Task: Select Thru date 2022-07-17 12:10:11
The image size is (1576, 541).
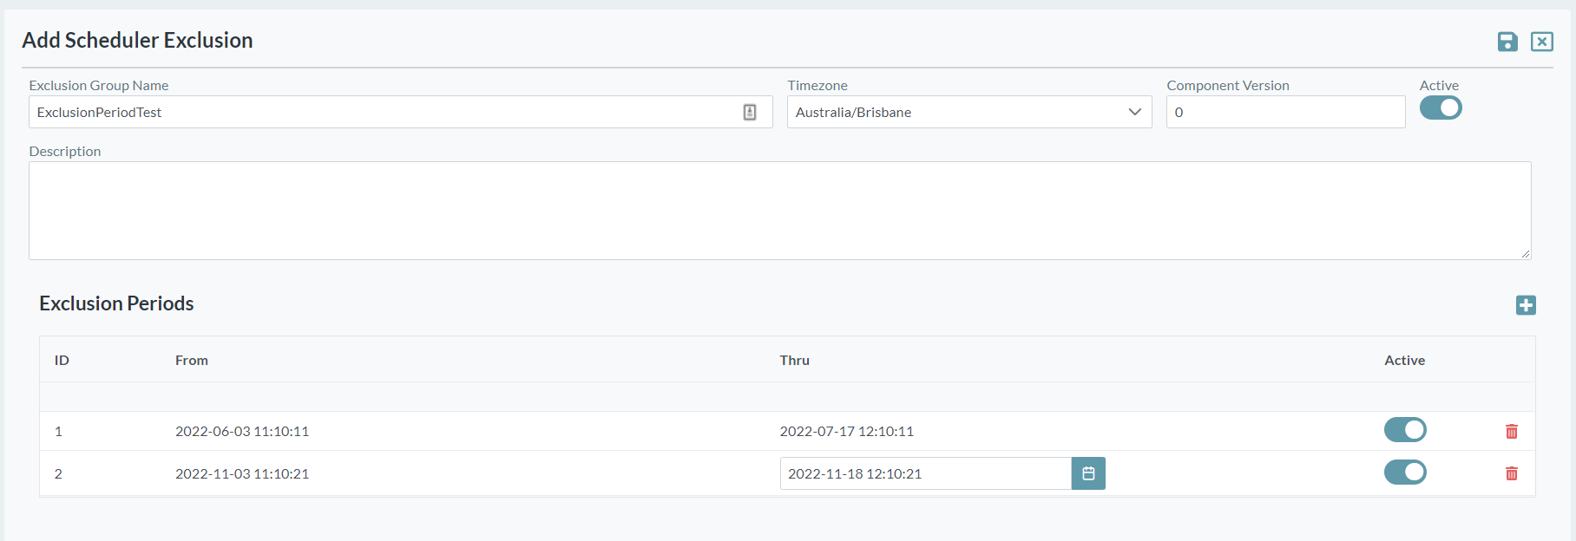Action: 846,432
